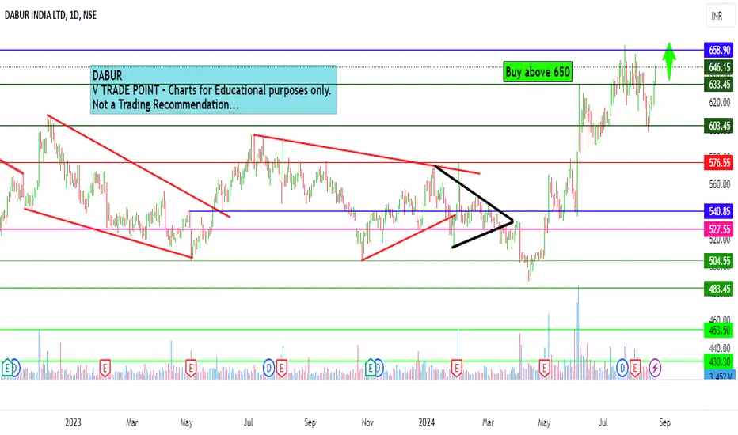The image size is (738, 435).
Task: Select the DABUR INDIA LTD chart title
Action: pos(51,15)
